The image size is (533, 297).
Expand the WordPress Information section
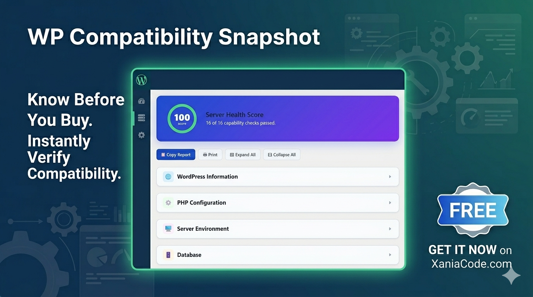coord(390,176)
